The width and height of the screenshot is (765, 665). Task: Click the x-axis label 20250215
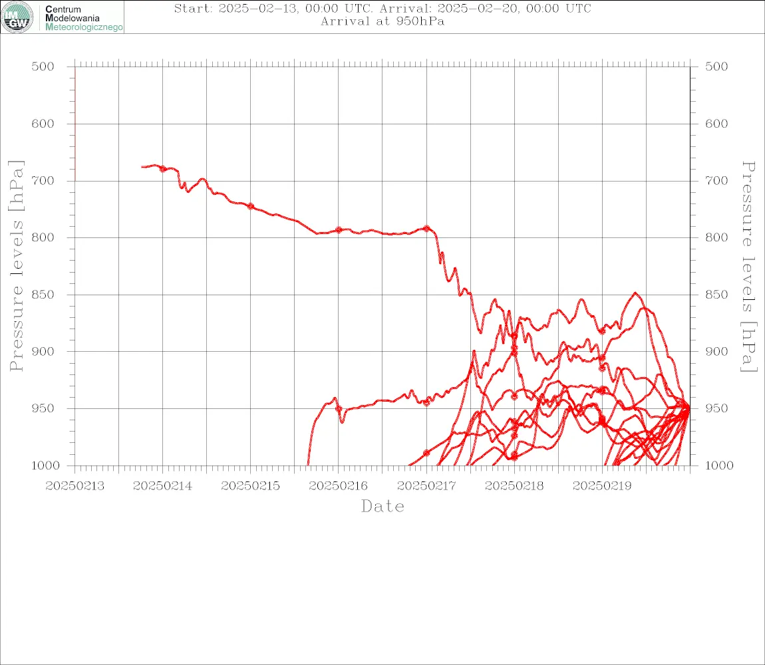250,486
